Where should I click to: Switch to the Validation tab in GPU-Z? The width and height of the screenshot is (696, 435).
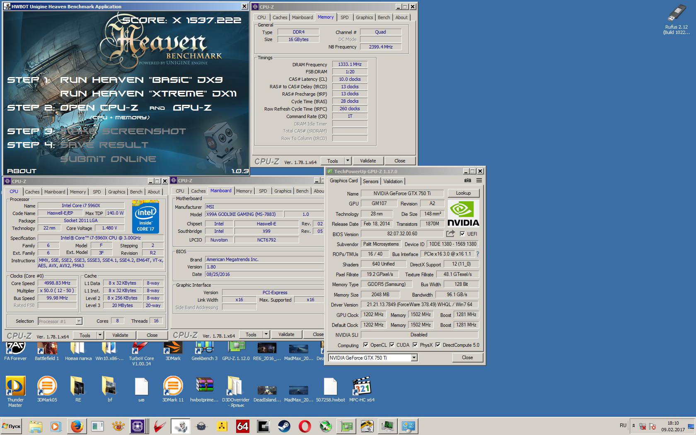coord(393,181)
